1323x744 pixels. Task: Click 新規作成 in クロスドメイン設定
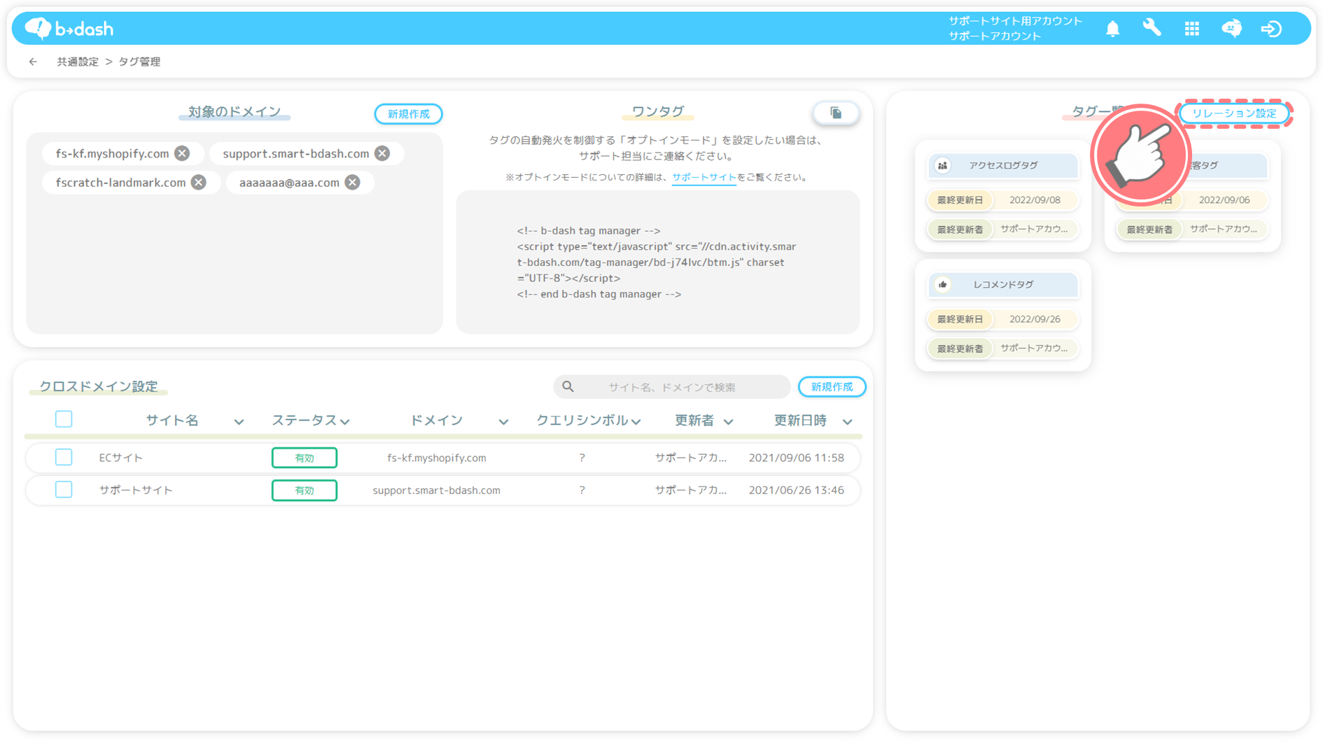832,386
